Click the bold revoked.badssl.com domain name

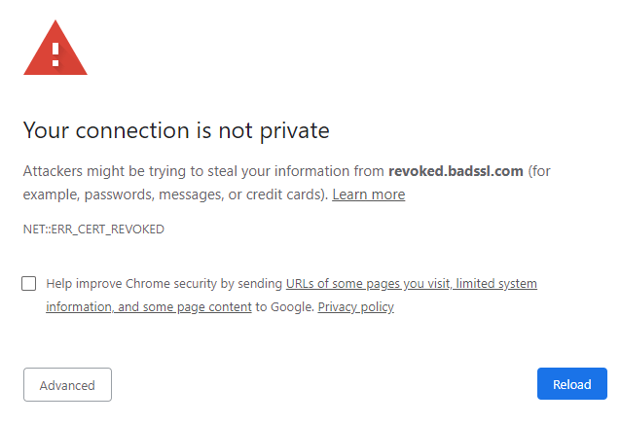[456, 171]
